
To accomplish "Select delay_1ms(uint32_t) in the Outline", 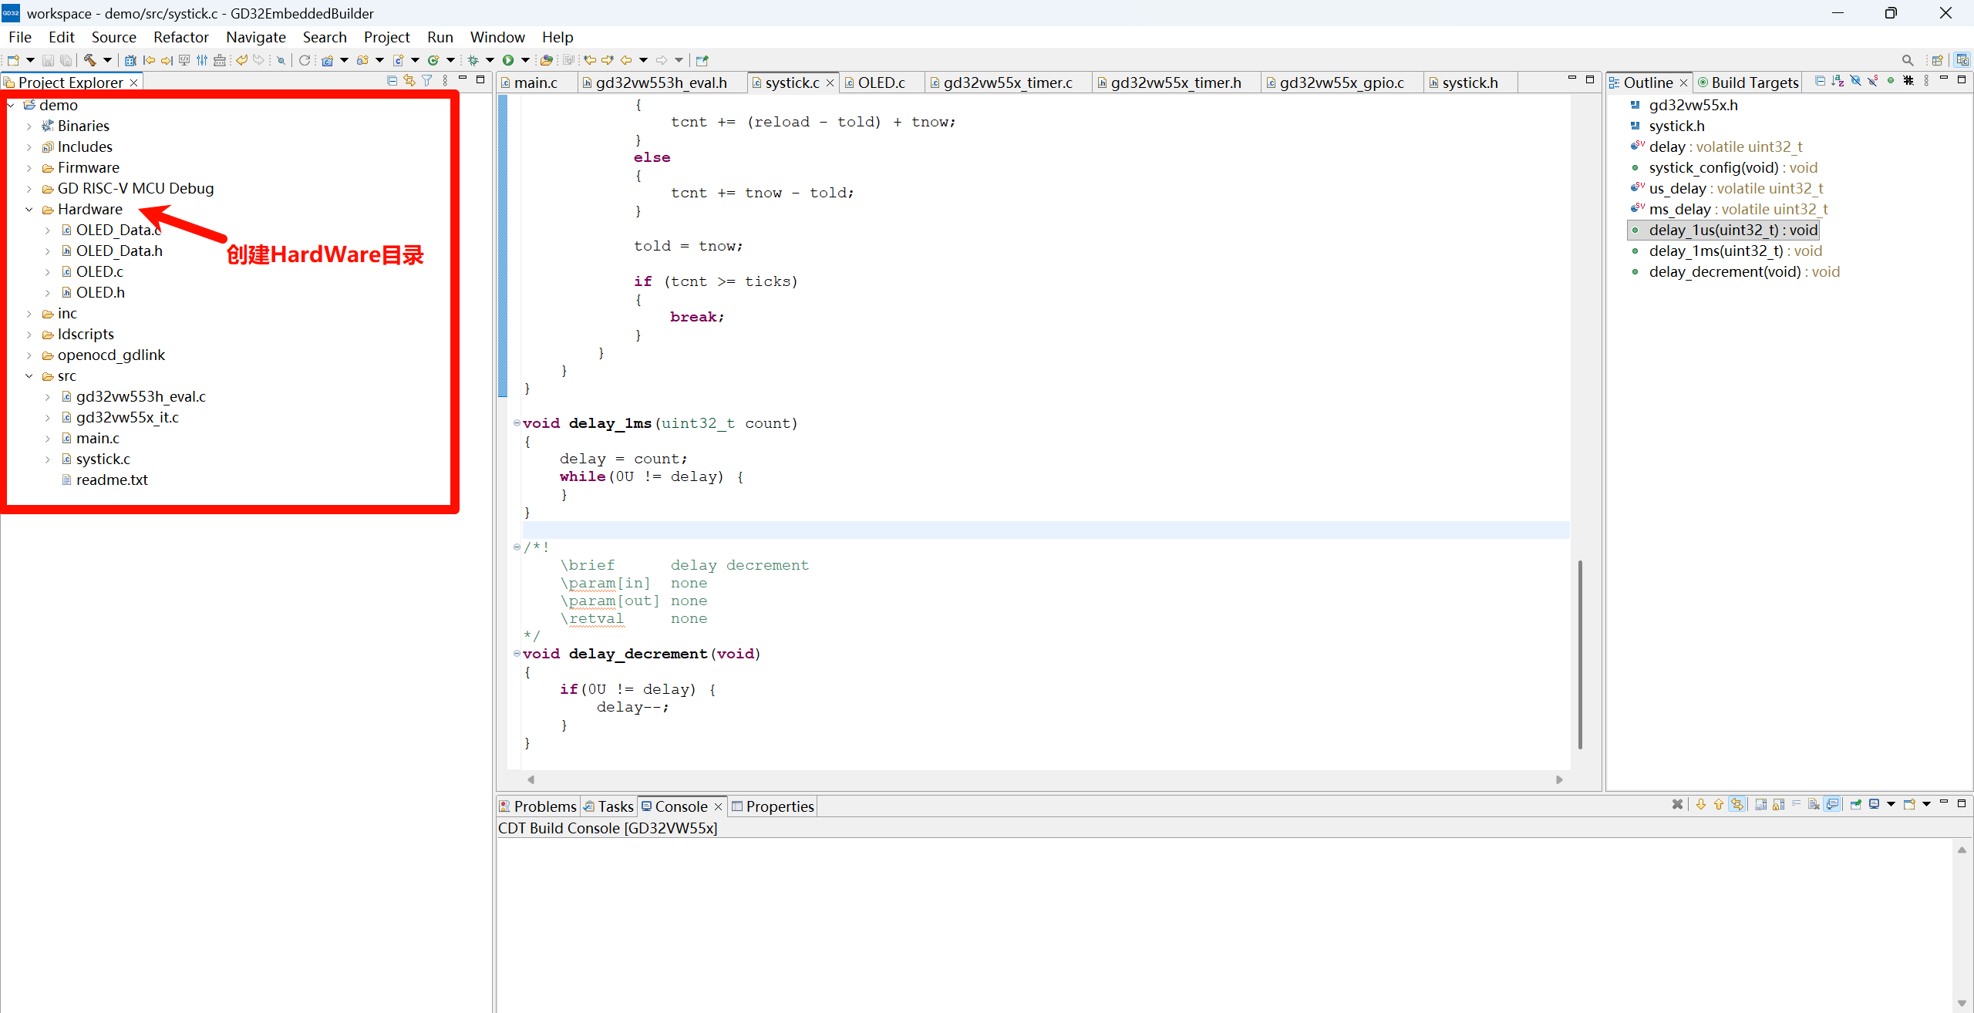I will [x=1715, y=251].
